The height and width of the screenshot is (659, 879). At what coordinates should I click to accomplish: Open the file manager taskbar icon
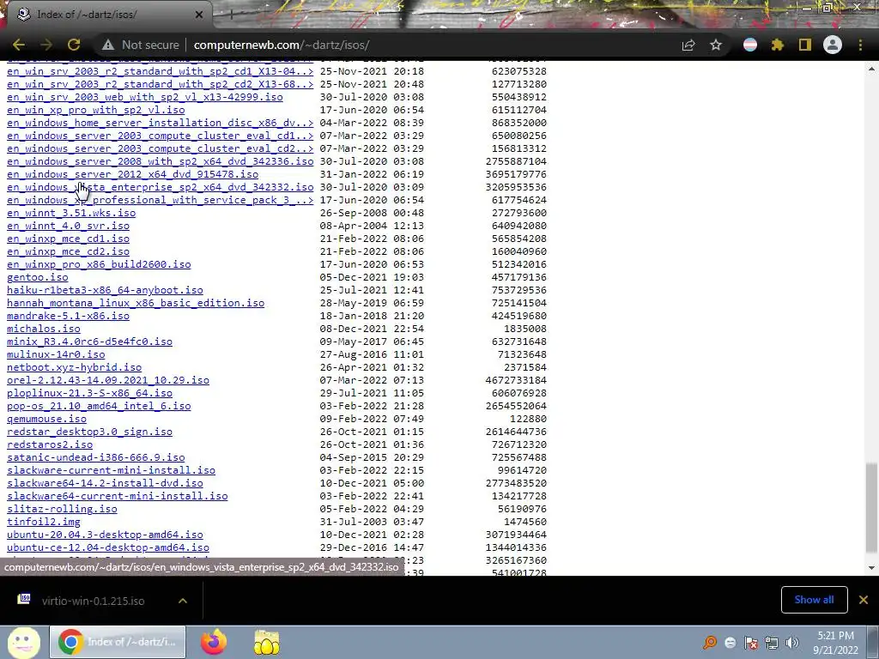coord(267,642)
